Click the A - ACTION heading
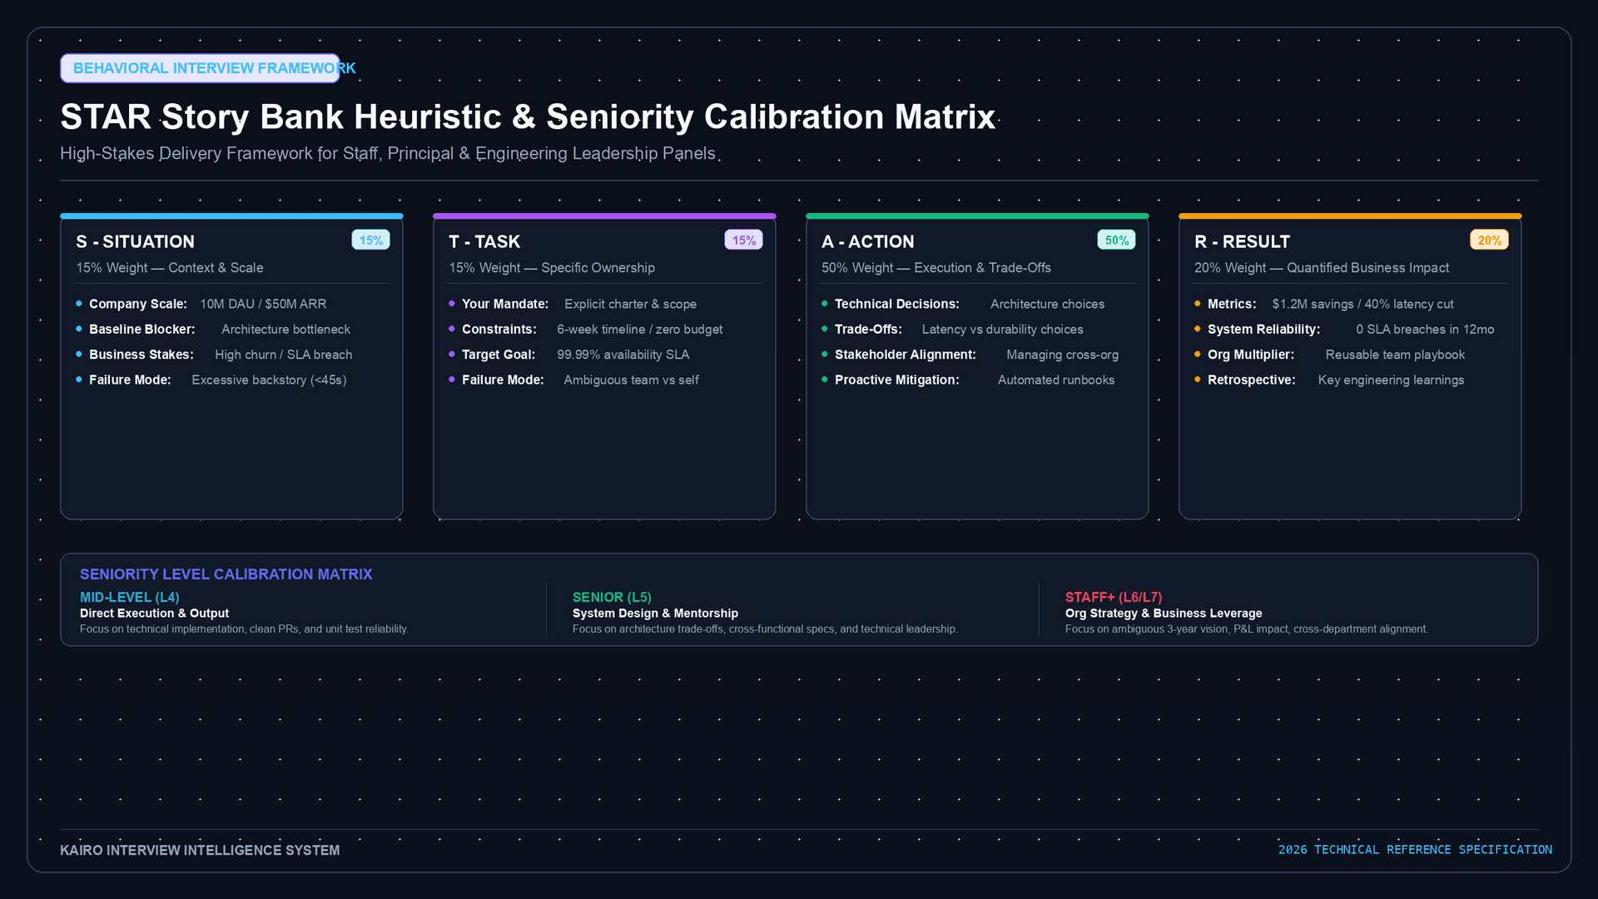Image resolution: width=1598 pixels, height=899 pixels. 868,241
